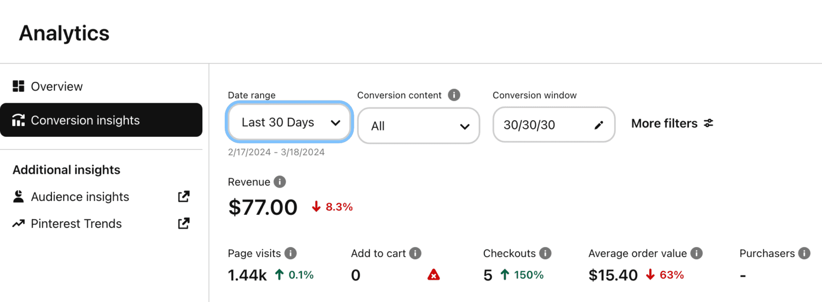This screenshot has width=822, height=302.
Task: Click the Purchasers info icon
Action: [804, 253]
